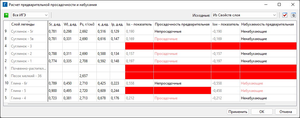Click the Ps value 2,657 for Песок мелкий
The width and height of the screenshot is (300, 118).
(84, 76)
